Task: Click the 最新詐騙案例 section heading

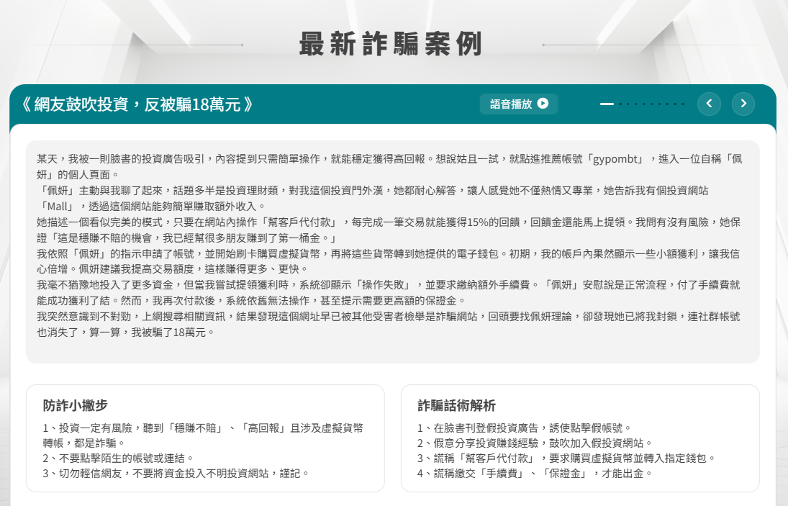Action: (x=391, y=44)
